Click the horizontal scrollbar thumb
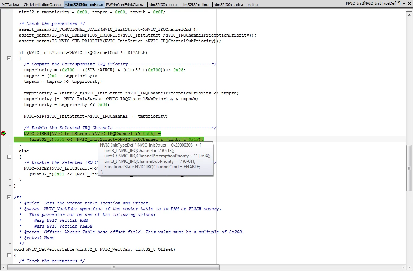 [113, 267]
